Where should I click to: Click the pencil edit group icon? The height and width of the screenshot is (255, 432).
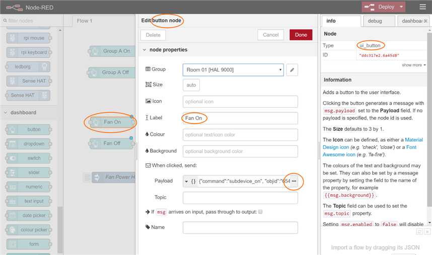[x=292, y=70]
